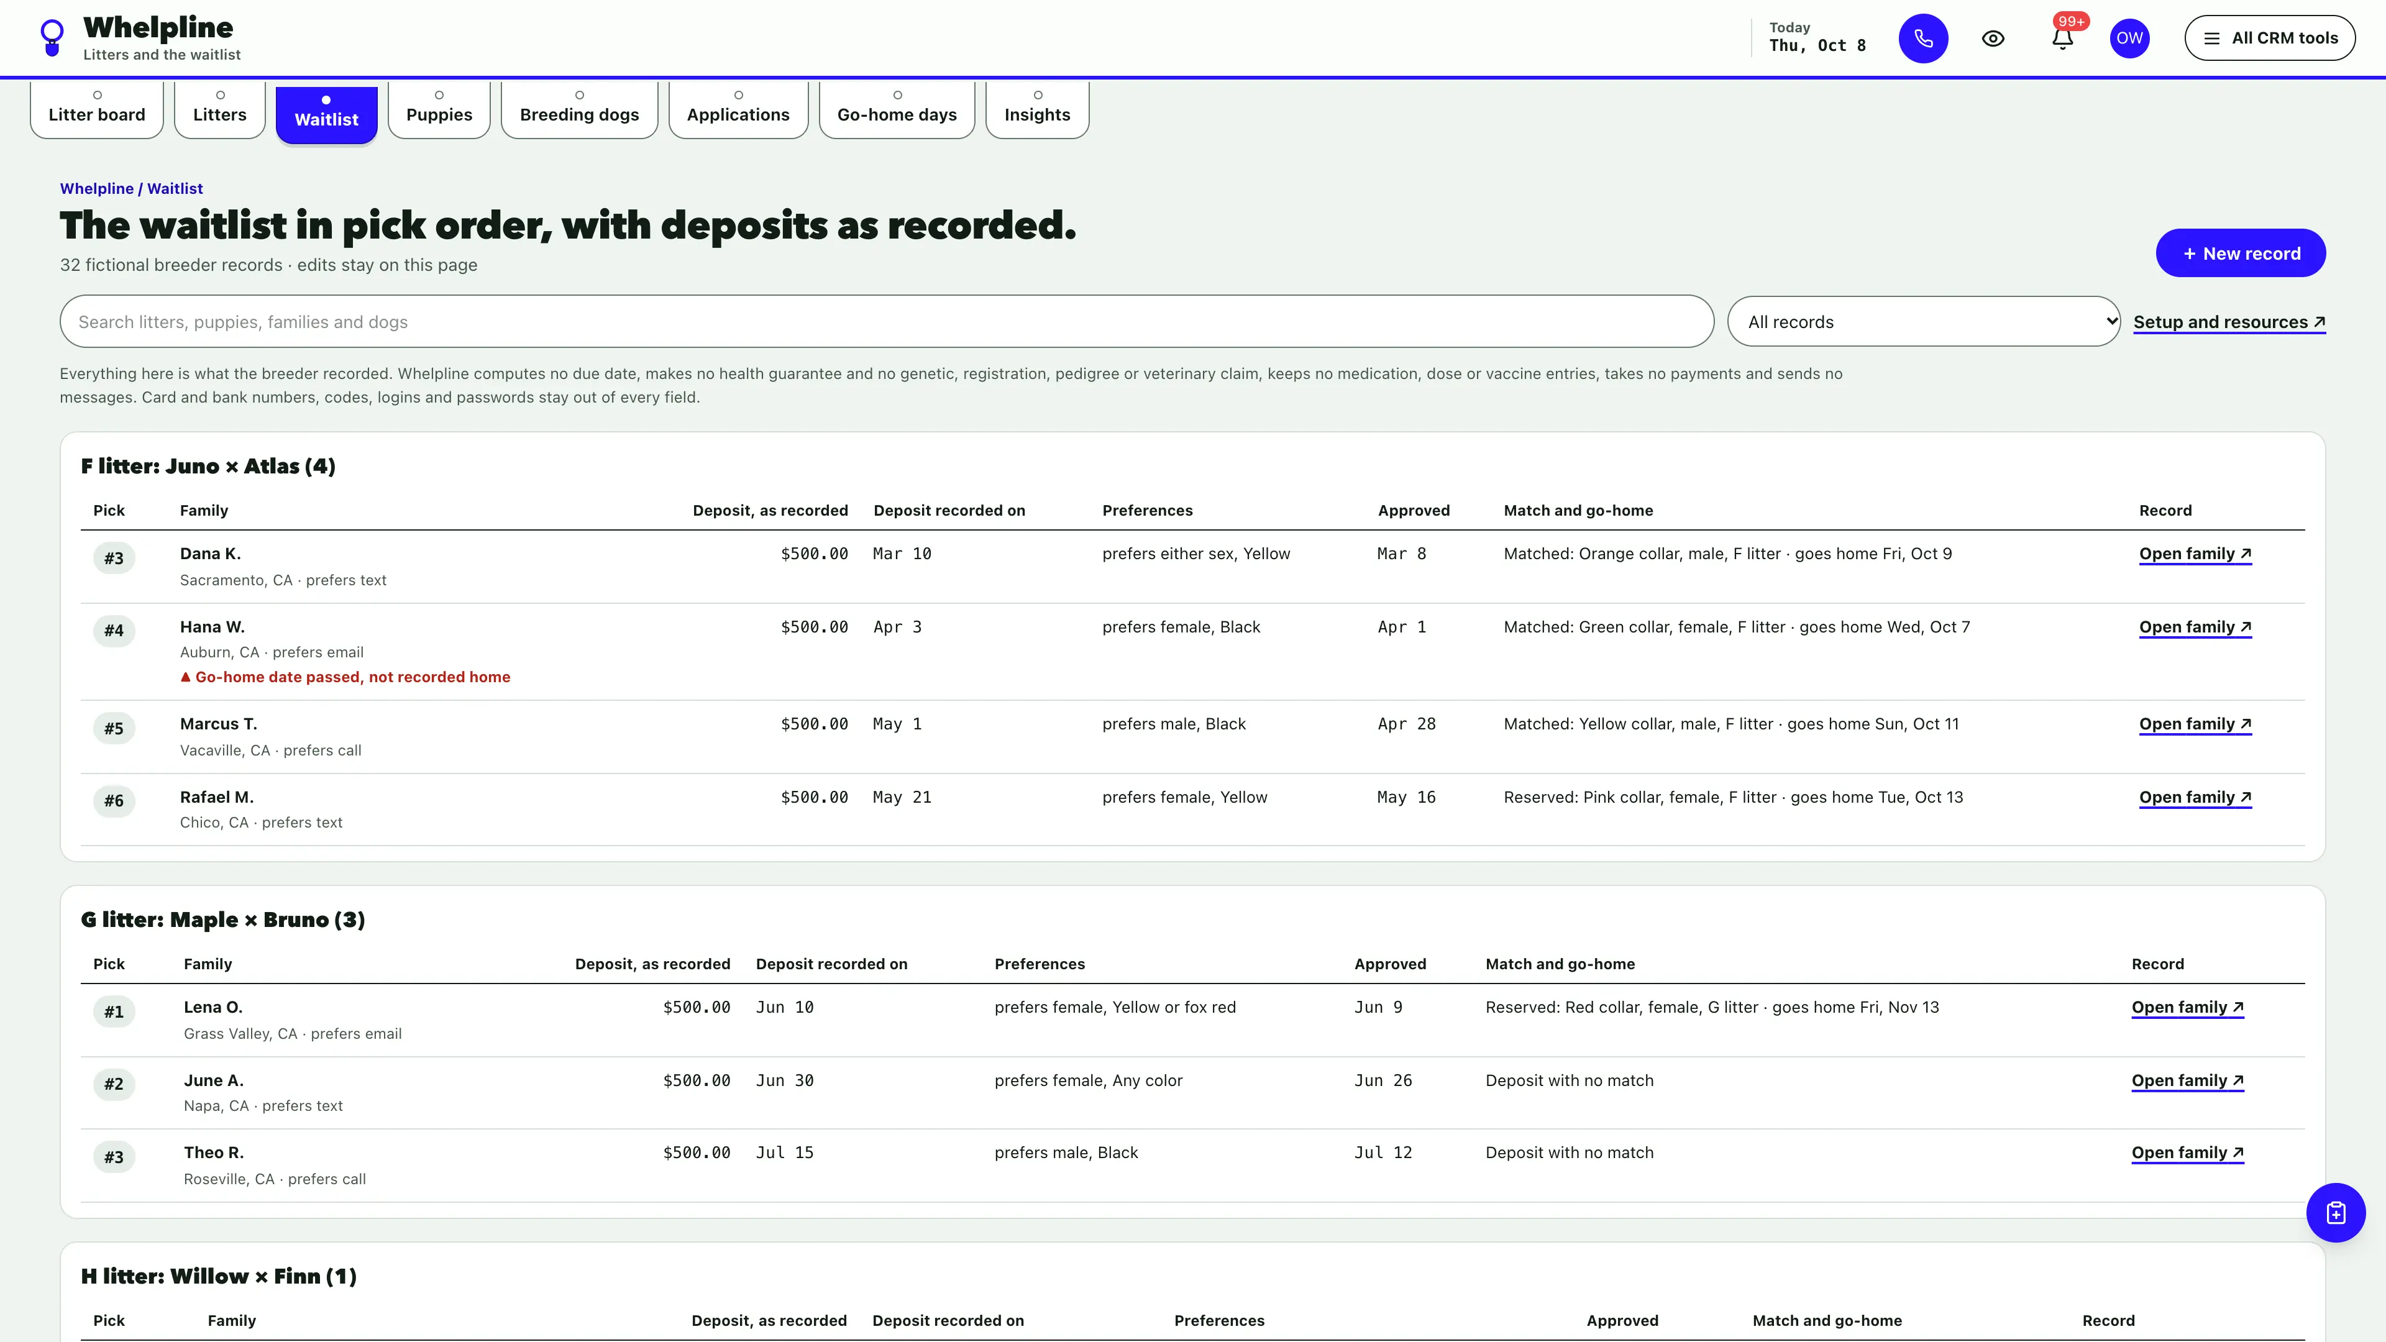Screen dimensions: 2386x1342
Task: Click the floating clipboard add button
Action: click(x=2335, y=1212)
